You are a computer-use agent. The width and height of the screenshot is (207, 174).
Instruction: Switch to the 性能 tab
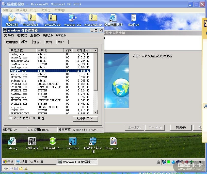click(x=36, y=42)
